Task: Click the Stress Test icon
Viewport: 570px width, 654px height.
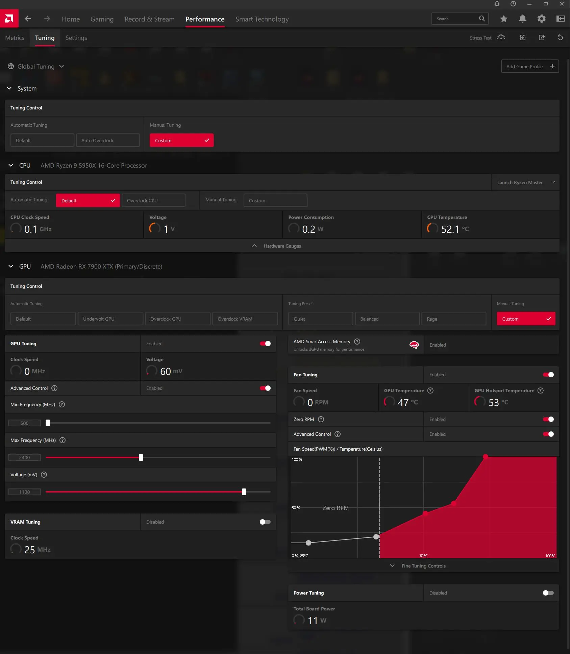Action: click(501, 37)
